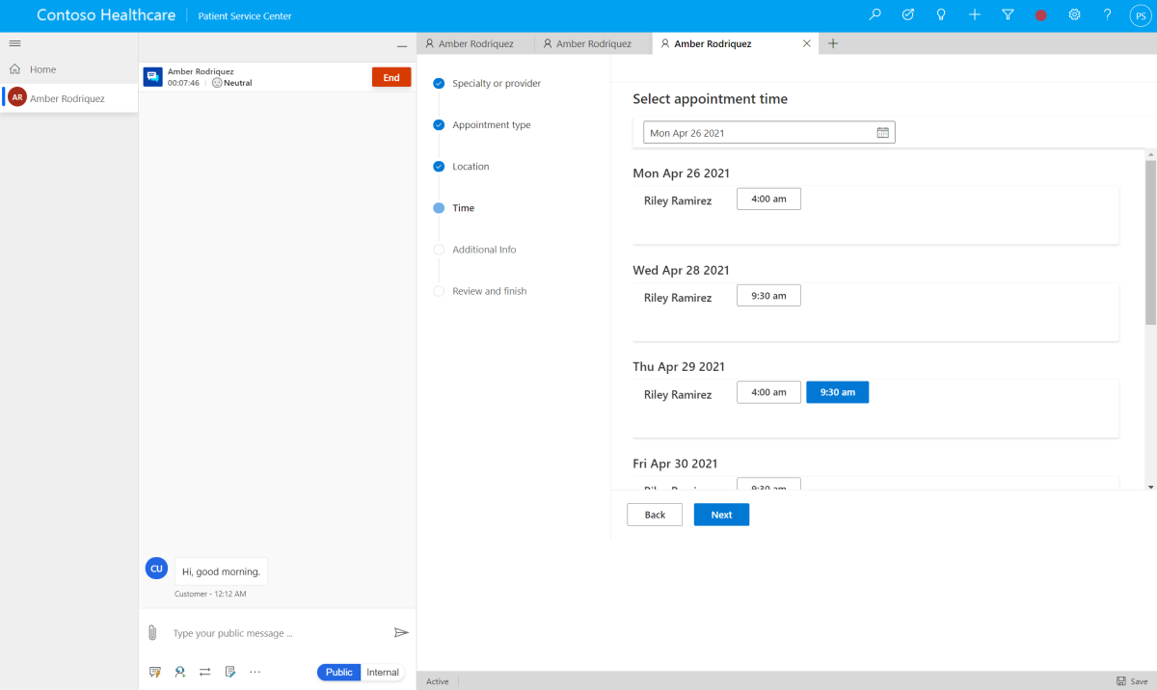Open the calendar date picker icon
The image size is (1157, 690).
(882, 132)
